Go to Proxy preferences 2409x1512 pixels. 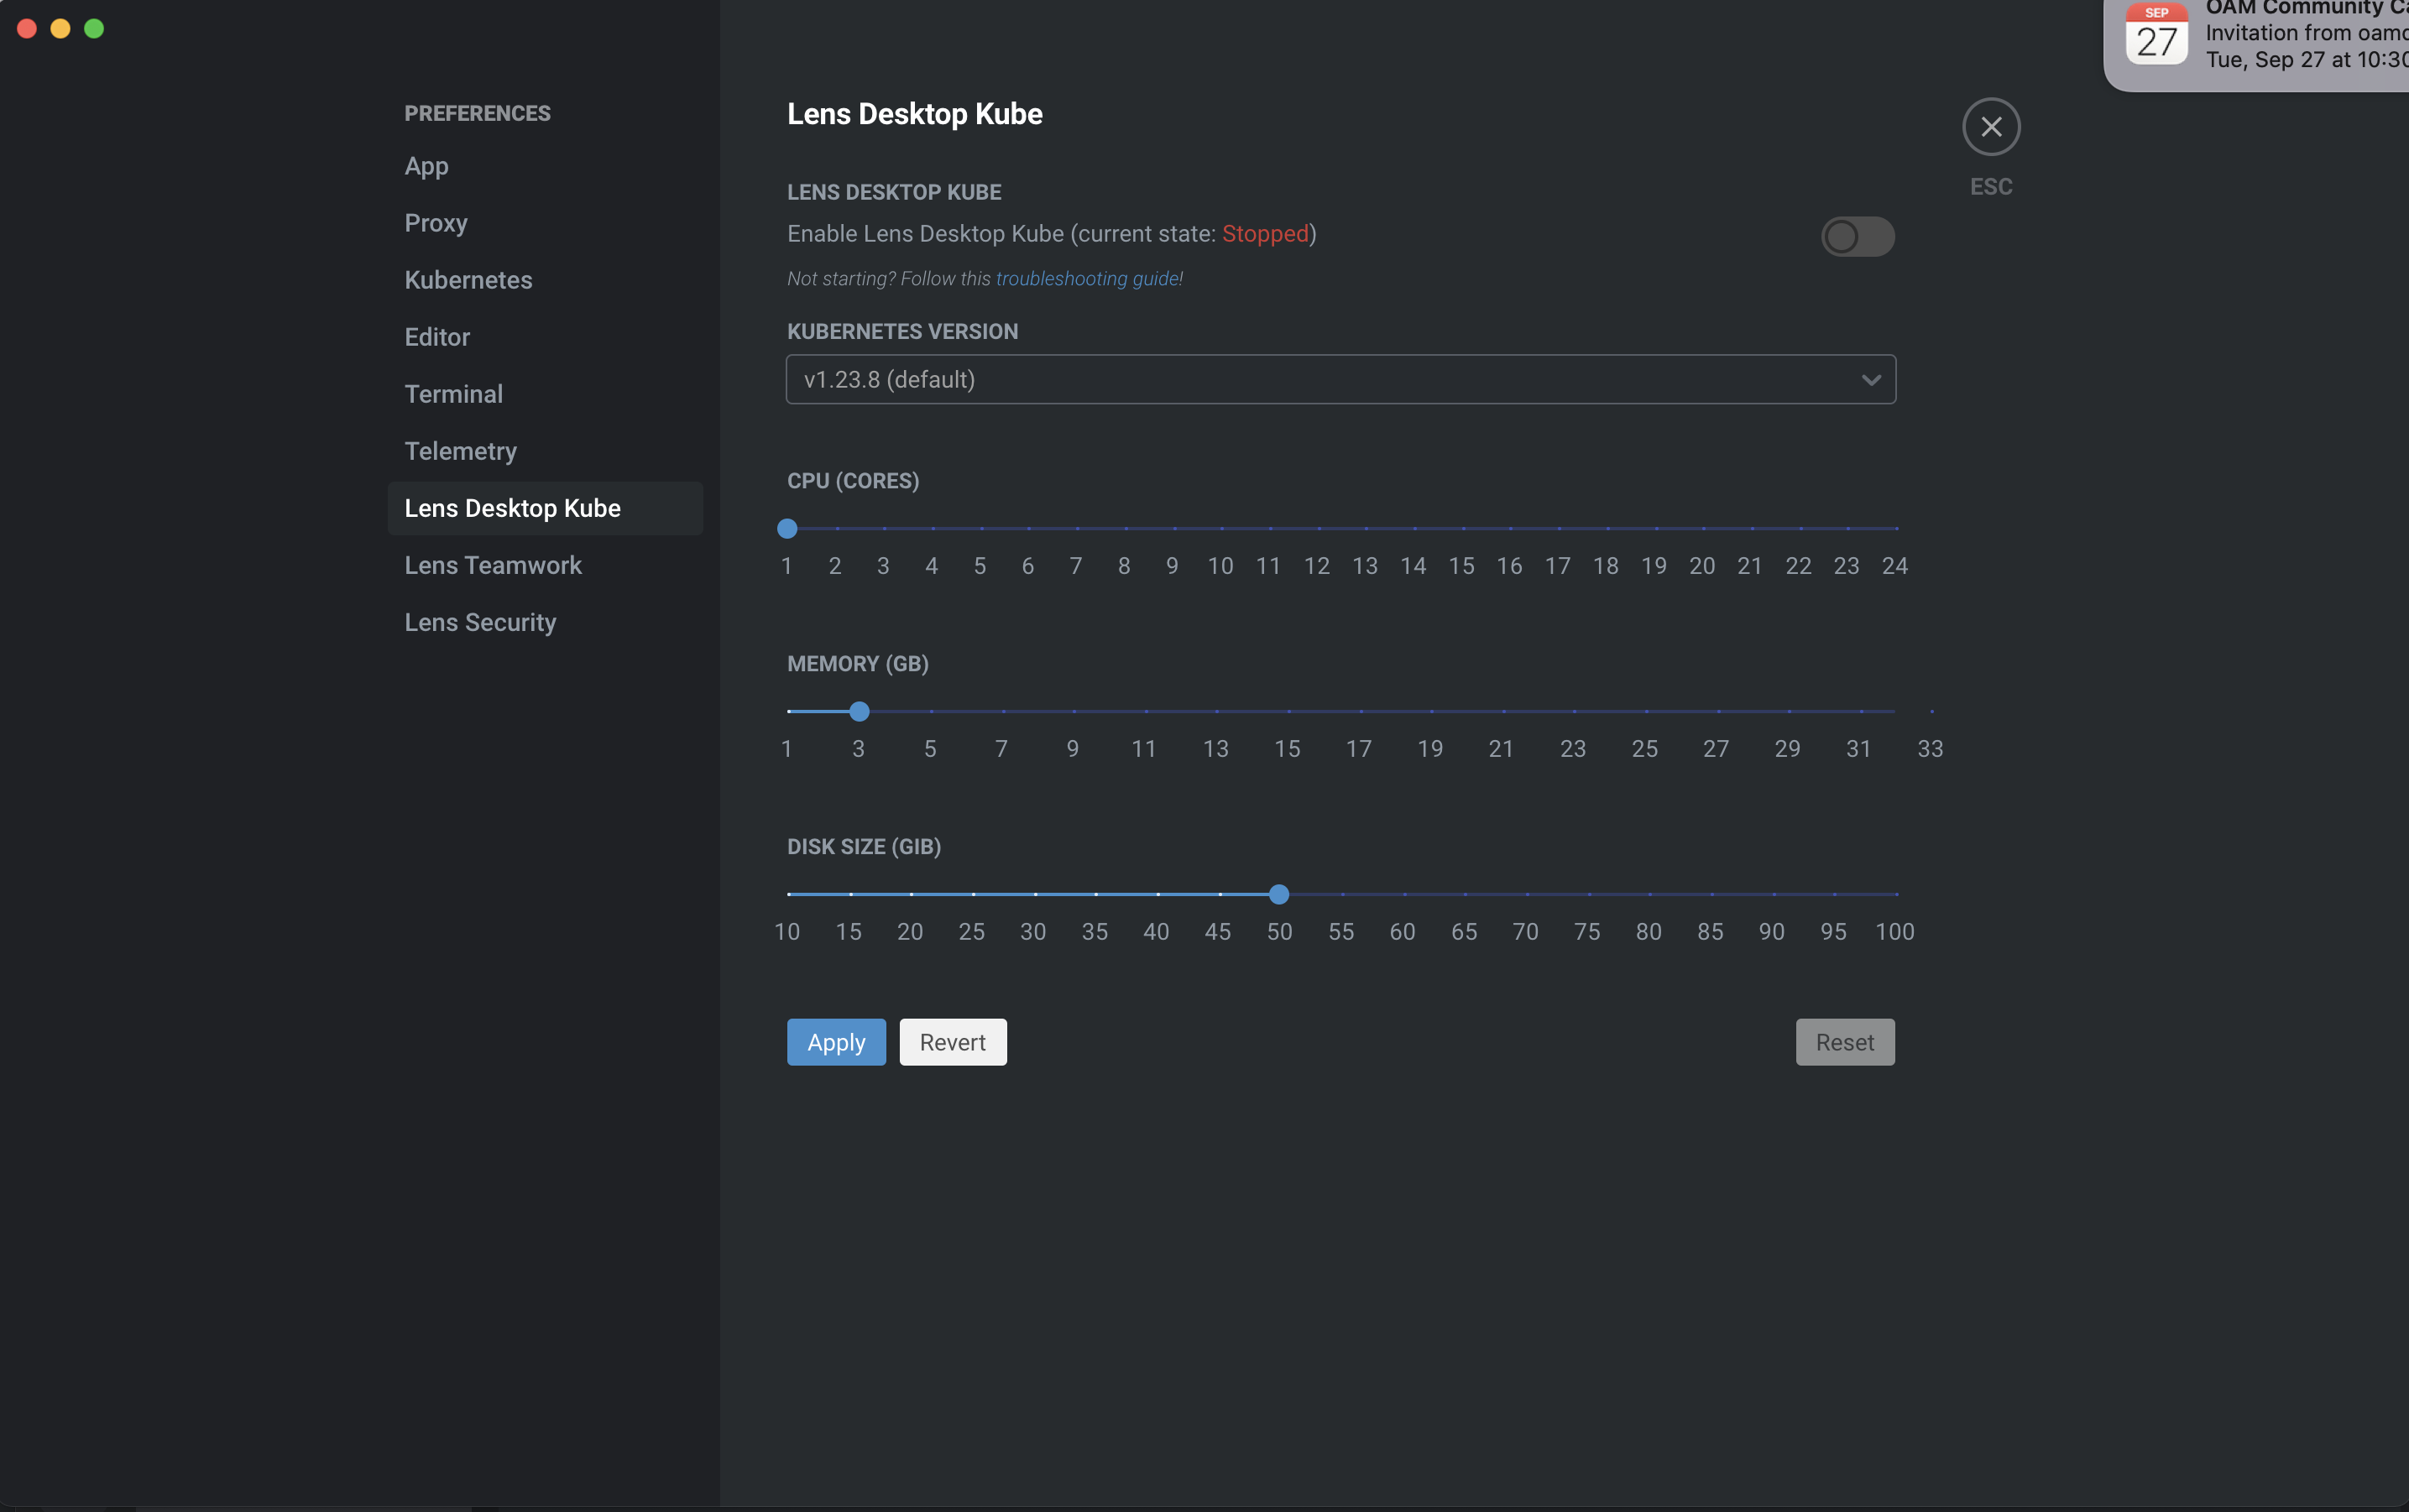click(435, 223)
